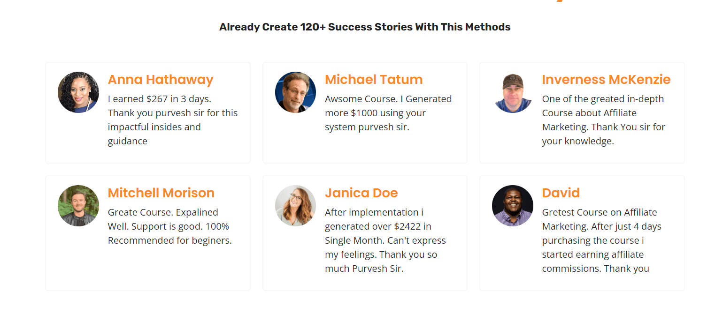This screenshot has height=314, width=715.
Task: Click David's profile photo
Action: pos(513,206)
